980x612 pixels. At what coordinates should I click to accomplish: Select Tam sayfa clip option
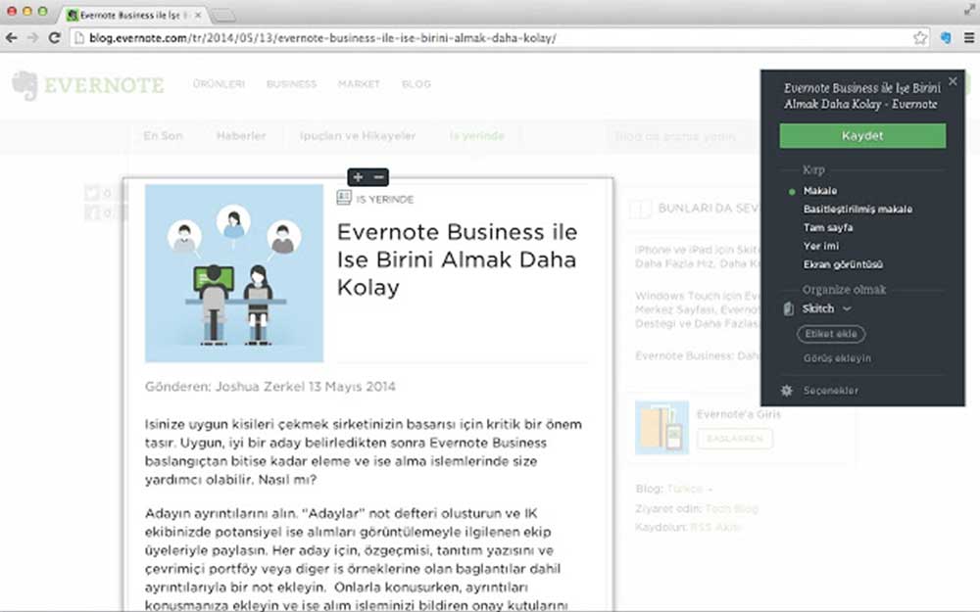(x=828, y=227)
